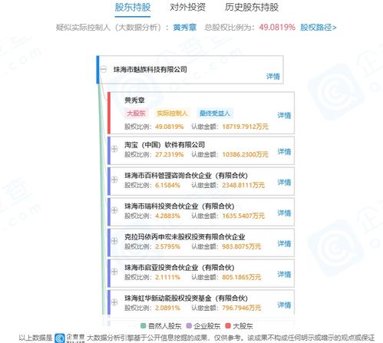Click the 2.1111% equity ratio
Viewport: 383px width, 343px height.
(167, 277)
